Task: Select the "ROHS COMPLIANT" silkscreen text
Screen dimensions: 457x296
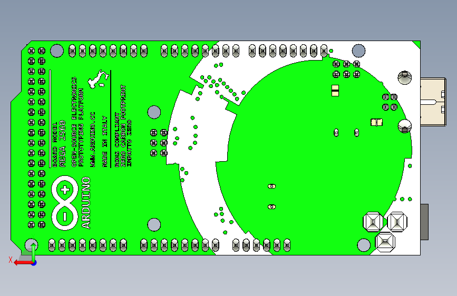Action: tap(117, 140)
